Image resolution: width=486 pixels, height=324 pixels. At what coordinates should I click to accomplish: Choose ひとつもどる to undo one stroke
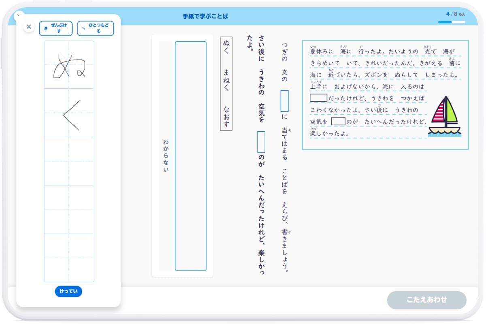click(96, 28)
